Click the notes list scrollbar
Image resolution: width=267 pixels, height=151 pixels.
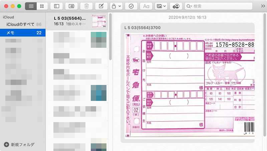pyautogui.click(x=110, y=37)
